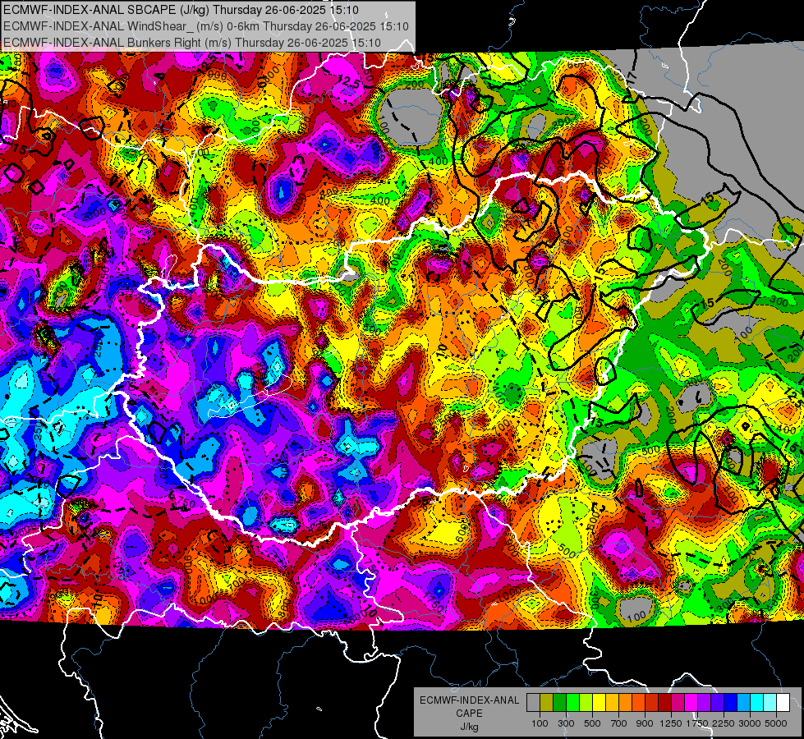Click the Bunkers Right (m/s) header line

(192, 43)
